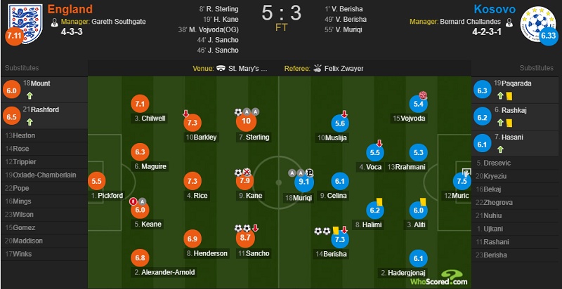Open Sterling's 10 rating bubble
This screenshot has width=562, height=289.
[245, 121]
